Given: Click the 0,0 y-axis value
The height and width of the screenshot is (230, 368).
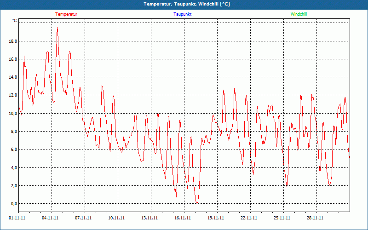Looking at the screenshot, I should click(x=14, y=204).
